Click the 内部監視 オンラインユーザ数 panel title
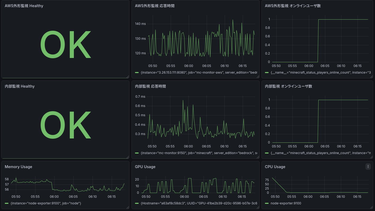 click(288, 86)
